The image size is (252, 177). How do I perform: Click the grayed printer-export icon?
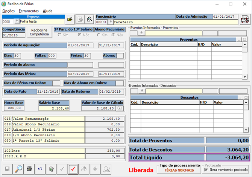coord(84,169)
